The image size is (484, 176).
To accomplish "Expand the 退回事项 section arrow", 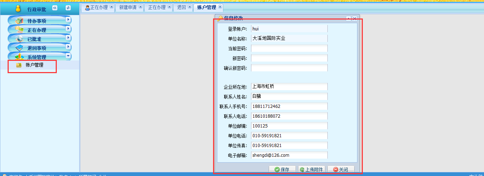I will coord(68,47).
